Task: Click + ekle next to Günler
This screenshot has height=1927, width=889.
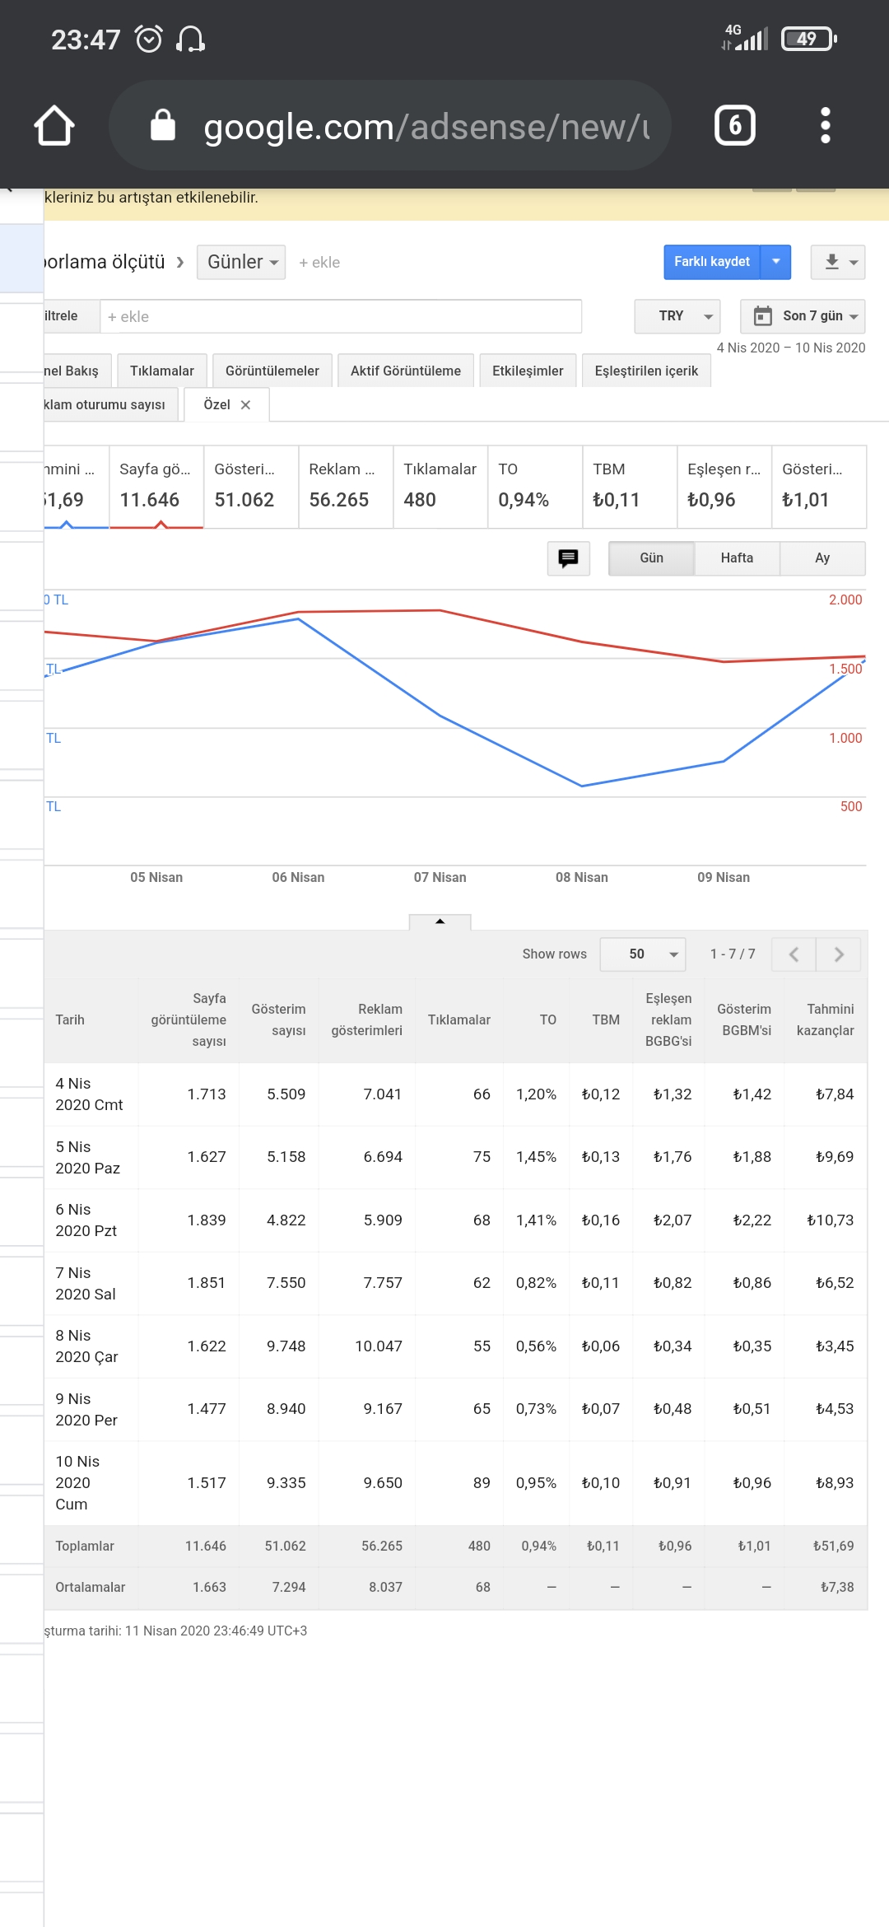Action: pos(319,263)
